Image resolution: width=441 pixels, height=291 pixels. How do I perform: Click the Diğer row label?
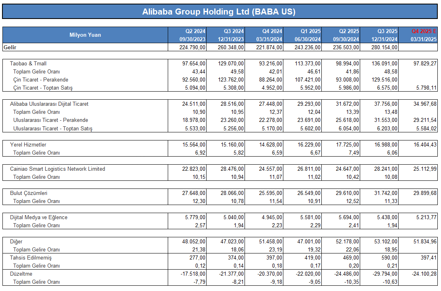[16, 242]
